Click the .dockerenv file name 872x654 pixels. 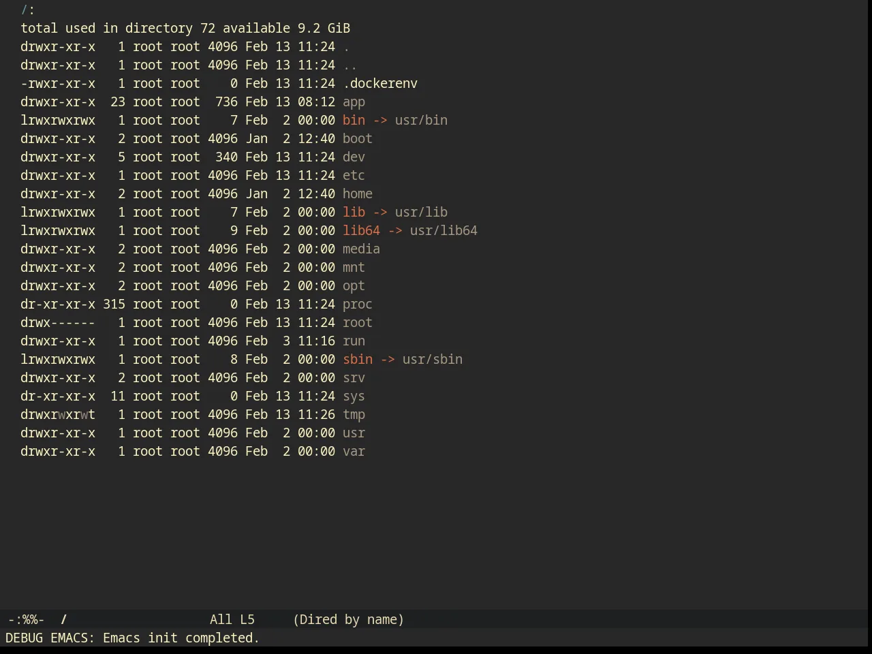point(380,84)
